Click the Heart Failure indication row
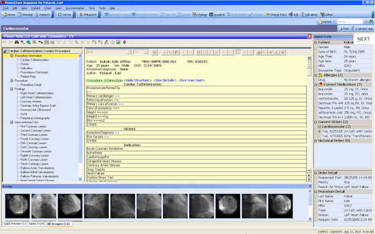375x234 pixels. point(196,173)
